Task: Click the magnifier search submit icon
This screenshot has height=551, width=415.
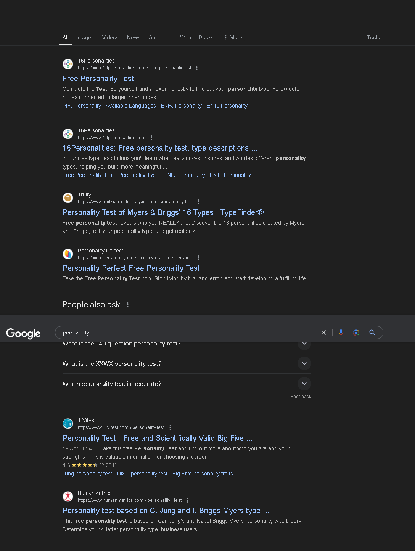Action: click(372, 333)
